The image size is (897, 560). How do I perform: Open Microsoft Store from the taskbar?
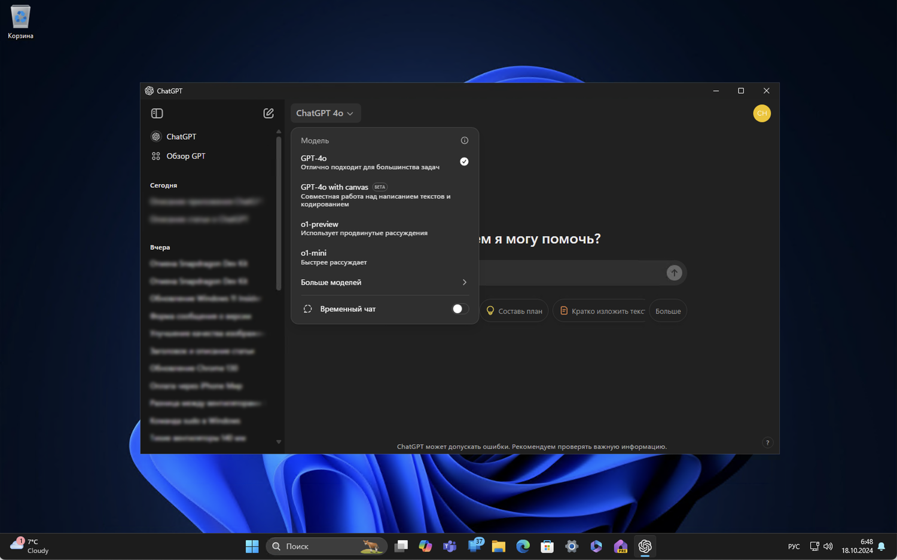[x=547, y=546]
